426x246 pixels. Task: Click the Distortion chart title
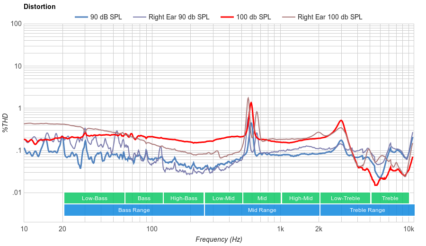(39, 7)
